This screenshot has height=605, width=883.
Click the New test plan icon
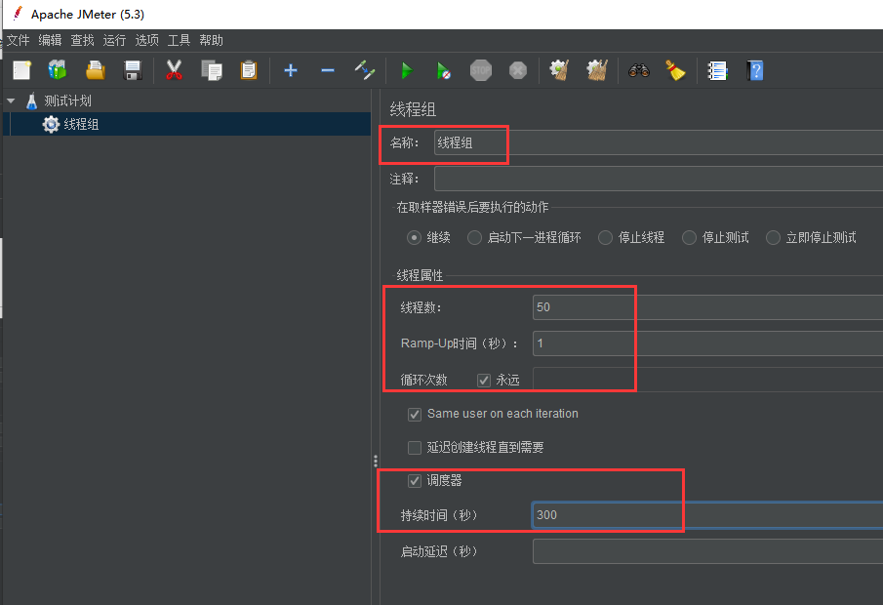pyautogui.click(x=22, y=70)
